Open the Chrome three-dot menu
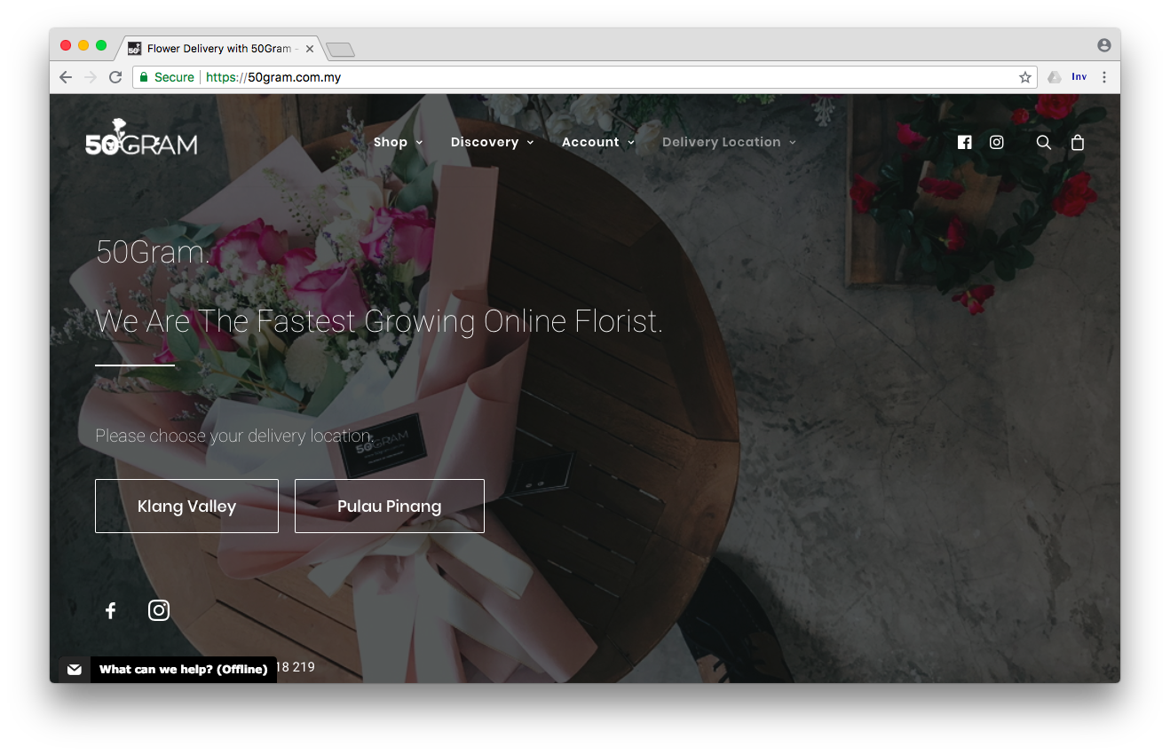Image resolution: width=1170 pixels, height=754 pixels. click(x=1104, y=77)
